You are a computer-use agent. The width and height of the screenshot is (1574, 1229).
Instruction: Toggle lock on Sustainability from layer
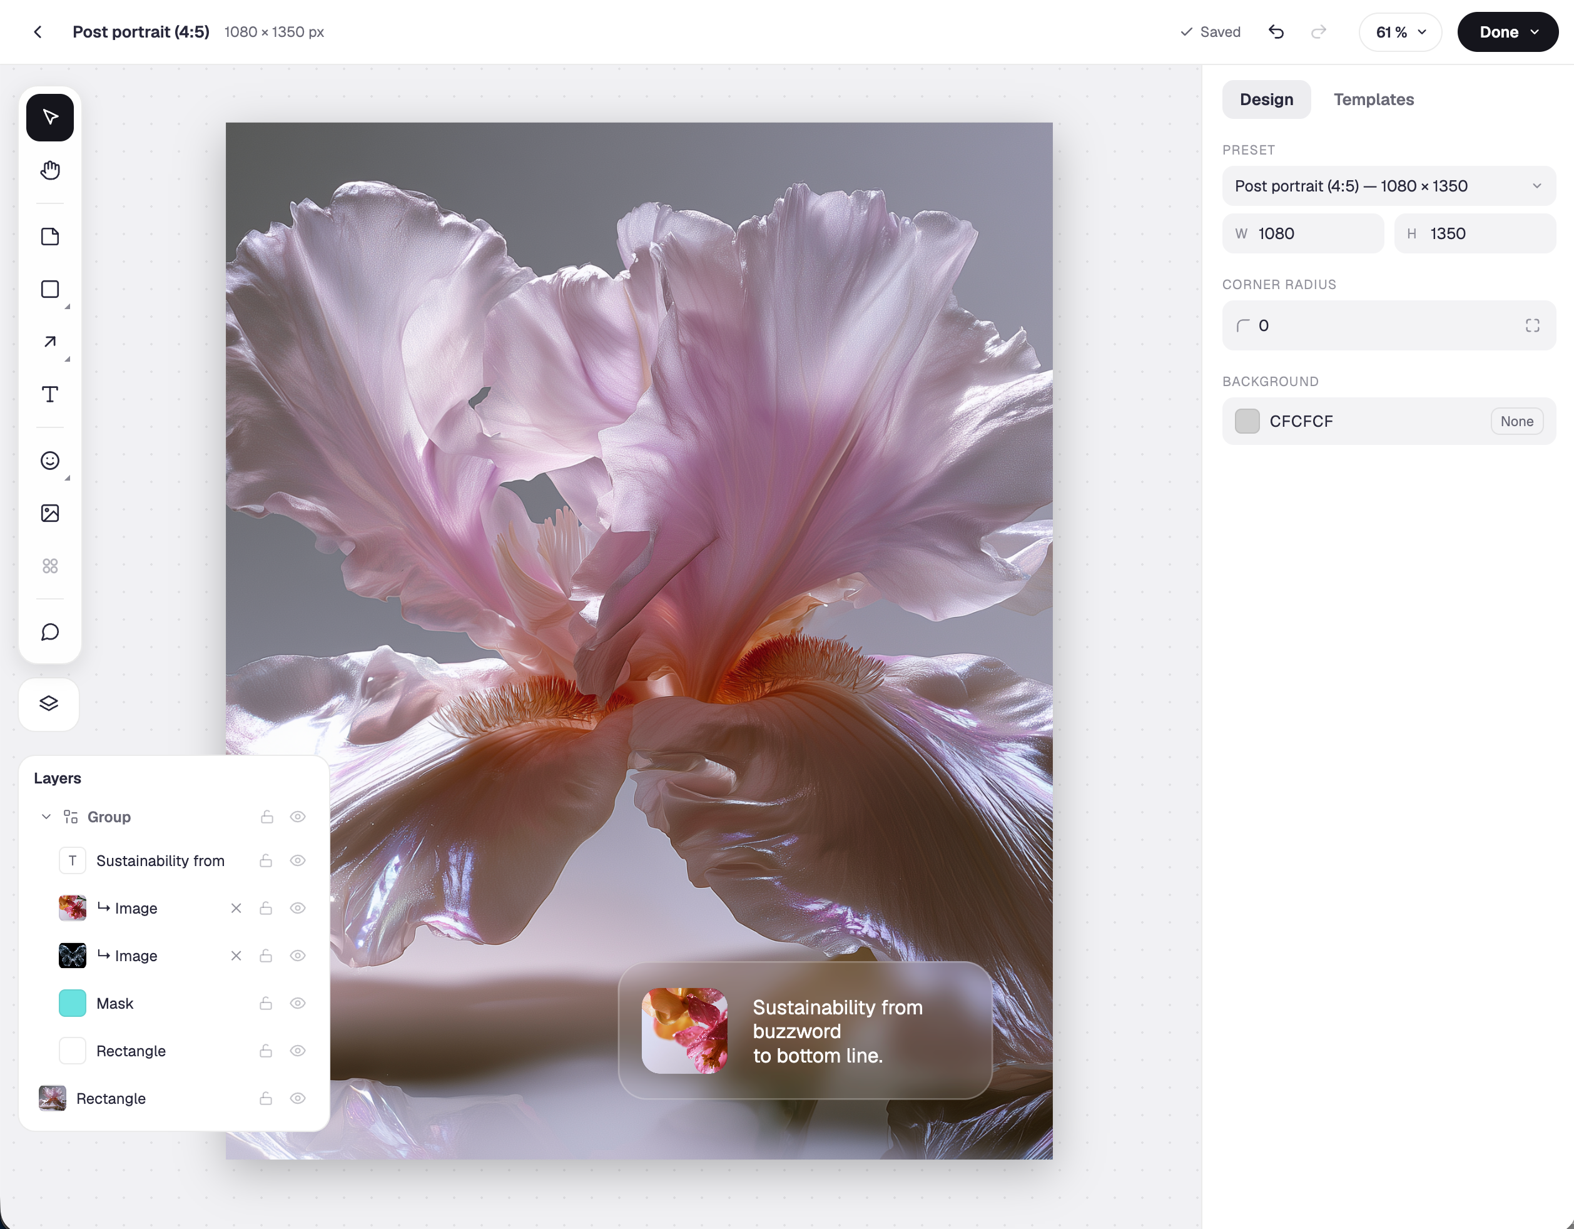click(x=266, y=860)
